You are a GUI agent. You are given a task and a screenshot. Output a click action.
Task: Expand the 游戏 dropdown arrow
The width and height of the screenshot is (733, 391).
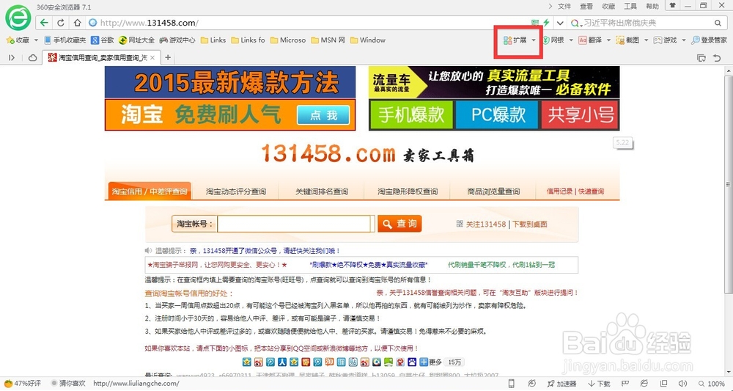pos(683,40)
